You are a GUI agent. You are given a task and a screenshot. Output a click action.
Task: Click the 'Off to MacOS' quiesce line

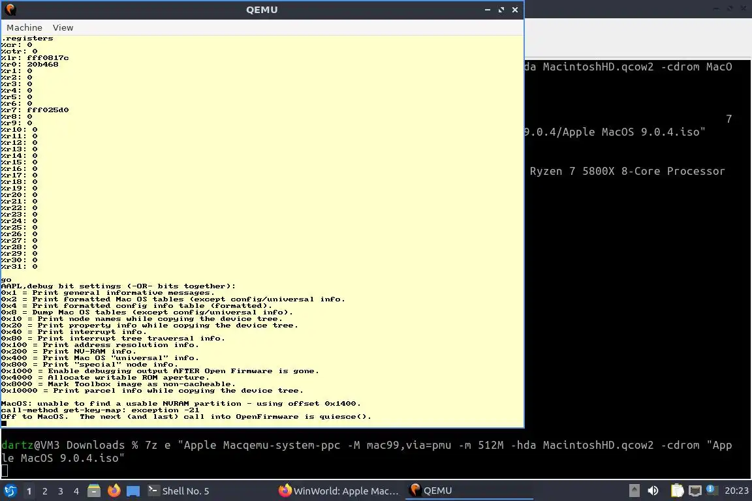[x=186, y=417]
